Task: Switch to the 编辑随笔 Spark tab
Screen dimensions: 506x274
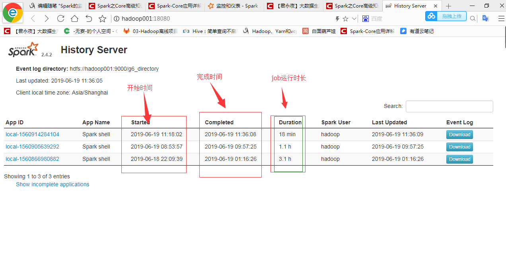Action: pyautogui.click(x=56, y=6)
